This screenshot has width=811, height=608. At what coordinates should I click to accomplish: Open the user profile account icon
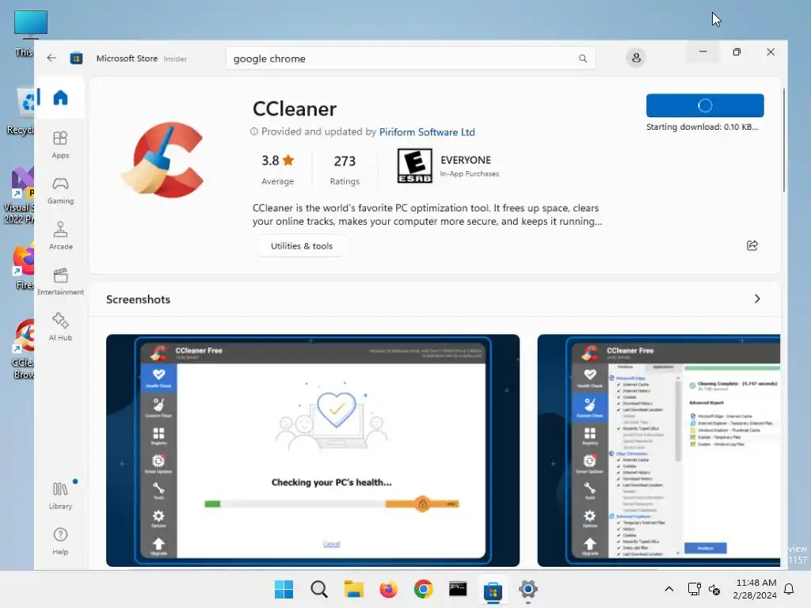(636, 57)
